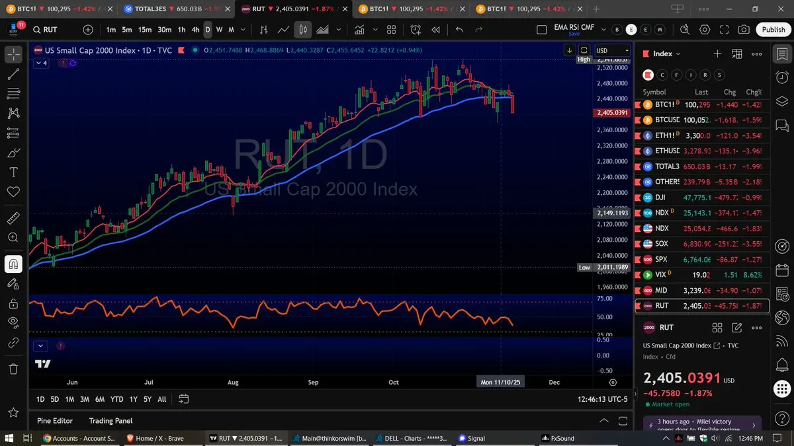Set the YTD date range
The image size is (794, 446).
117,399
